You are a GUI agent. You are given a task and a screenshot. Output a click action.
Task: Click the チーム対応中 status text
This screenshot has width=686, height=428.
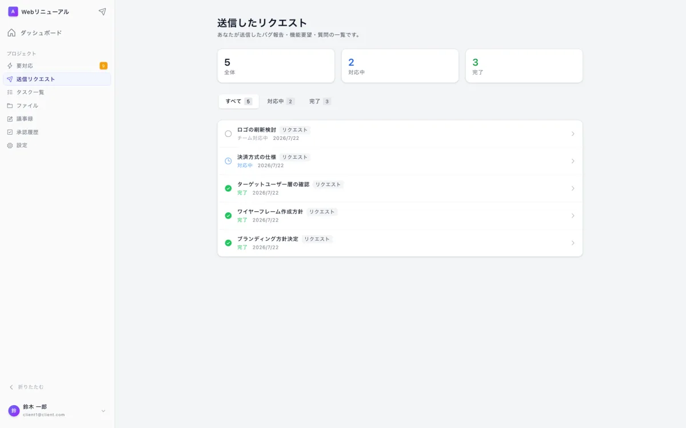pyautogui.click(x=253, y=138)
